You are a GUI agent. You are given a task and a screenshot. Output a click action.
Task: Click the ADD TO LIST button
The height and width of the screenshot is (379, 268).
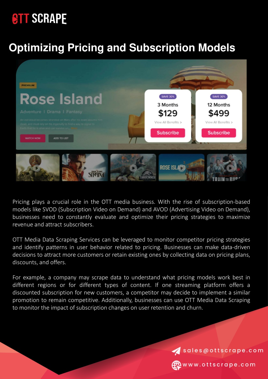point(61,138)
